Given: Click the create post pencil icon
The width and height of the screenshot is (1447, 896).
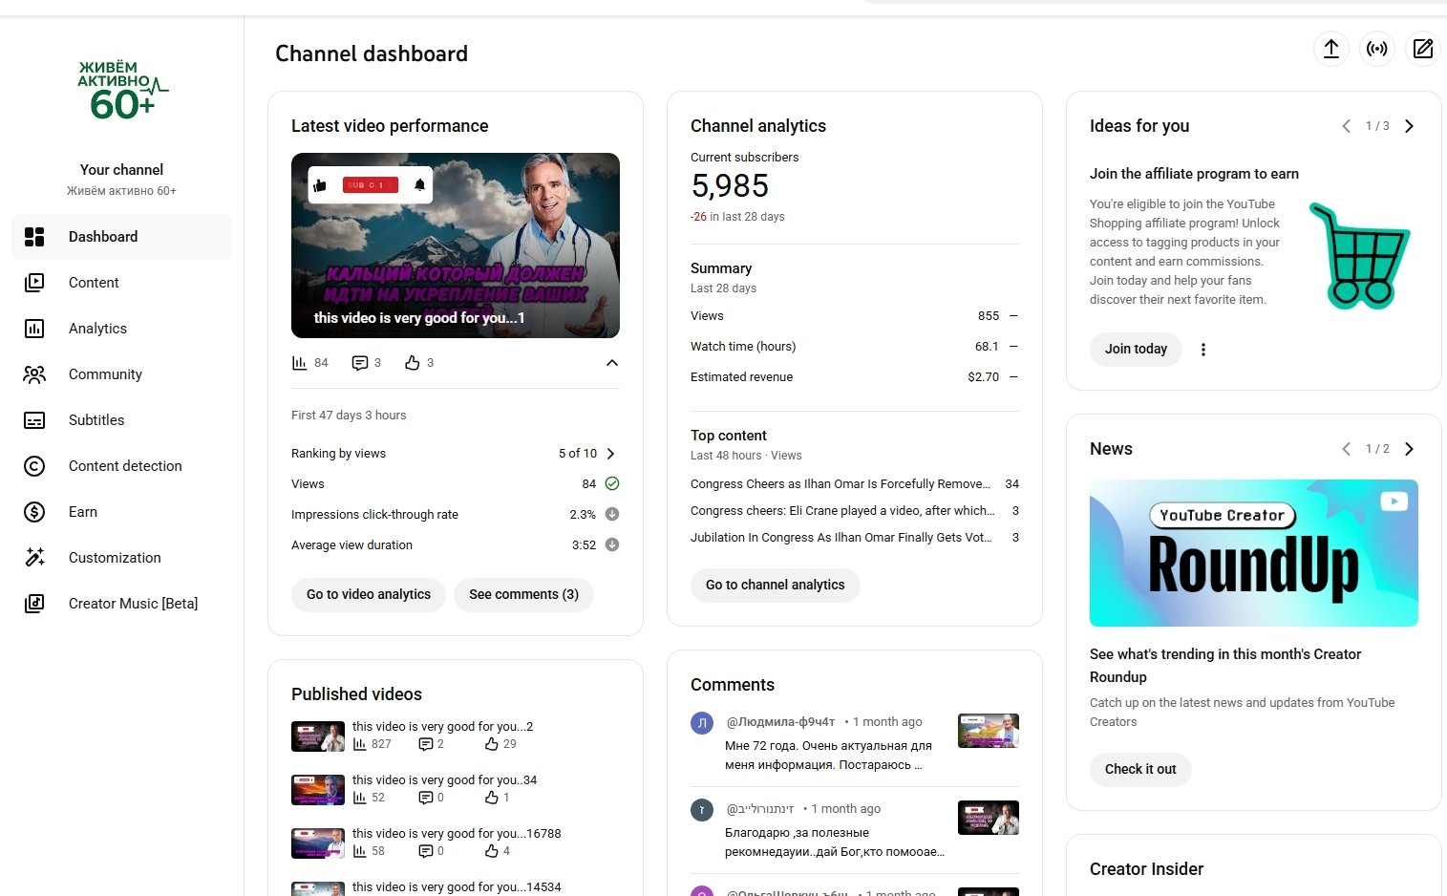Looking at the screenshot, I should 1422,49.
